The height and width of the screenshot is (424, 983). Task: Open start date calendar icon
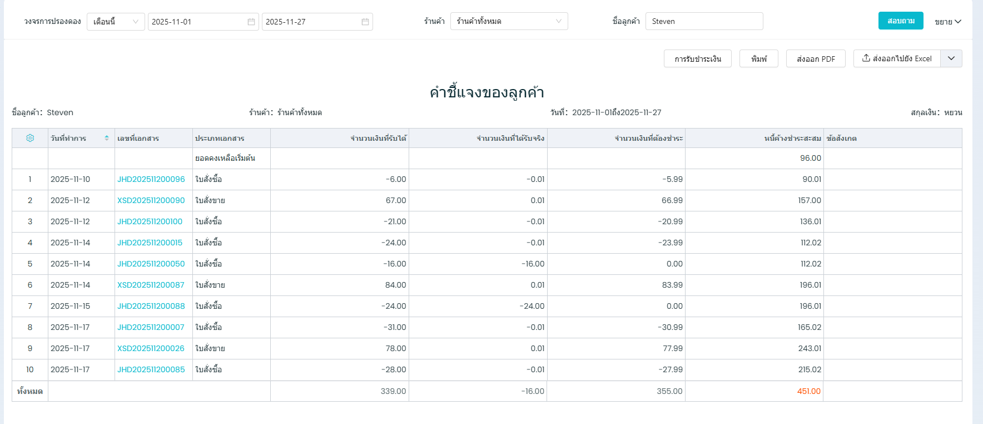[251, 22]
